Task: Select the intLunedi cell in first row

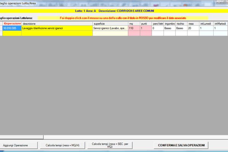Action: click(206, 28)
